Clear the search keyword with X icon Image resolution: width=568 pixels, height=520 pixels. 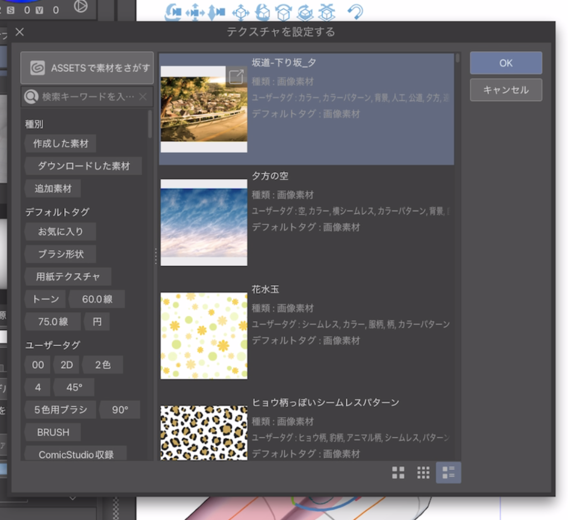click(143, 97)
